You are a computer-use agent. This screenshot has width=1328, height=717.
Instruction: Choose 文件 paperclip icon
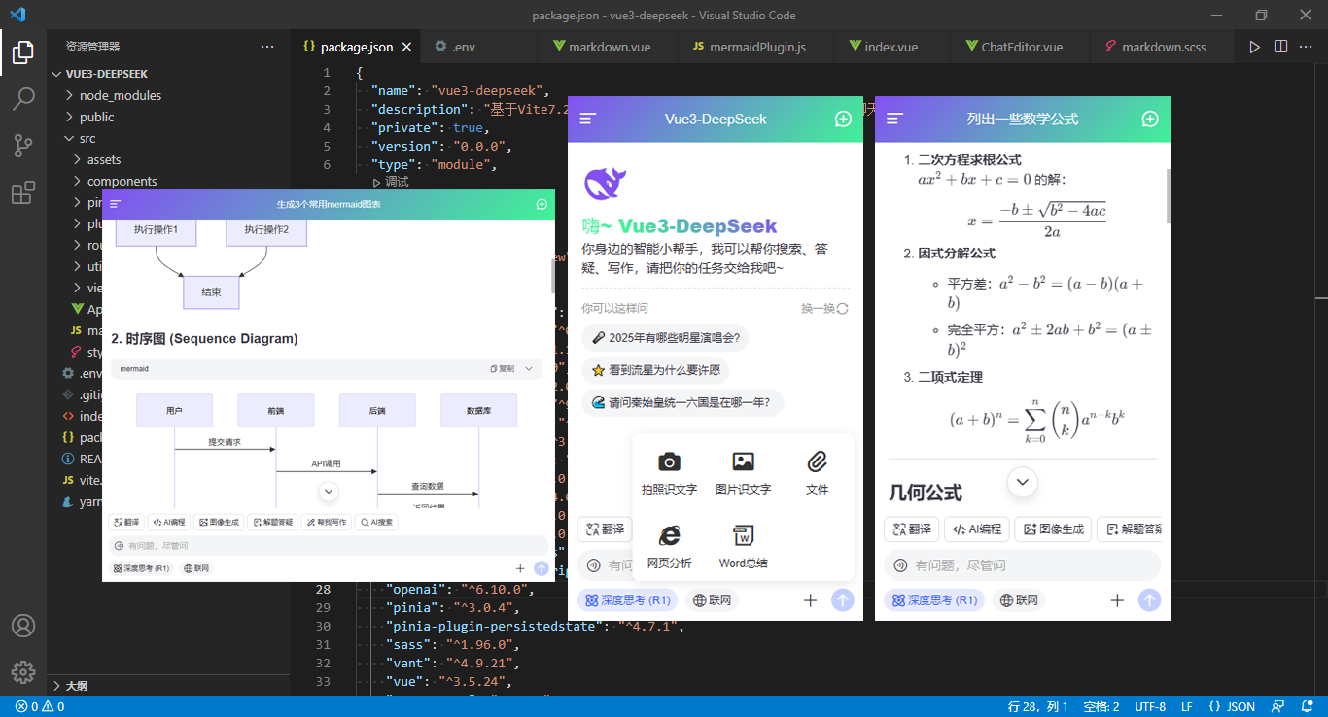pos(818,461)
